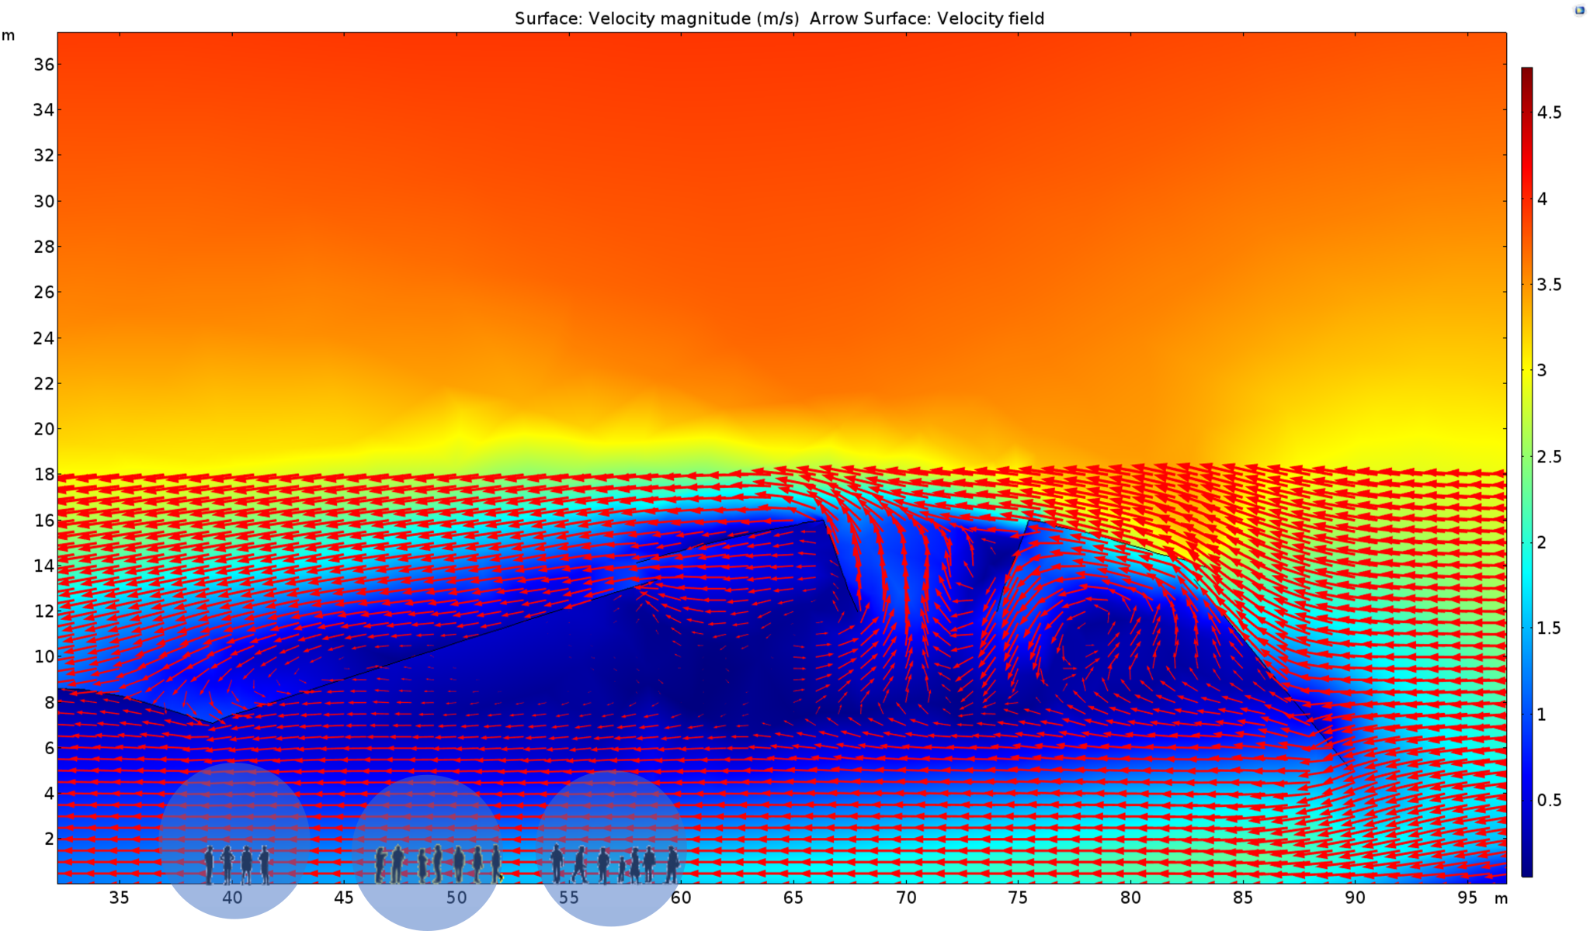Click the 'Arrow Surface: Velocity field' title text
The height and width of the screenshot is (931, 1590).
point(926,19)
